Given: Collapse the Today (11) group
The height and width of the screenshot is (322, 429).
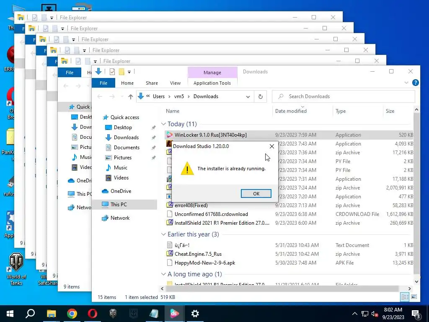Looking at the screenshot, I should [163, 124].
